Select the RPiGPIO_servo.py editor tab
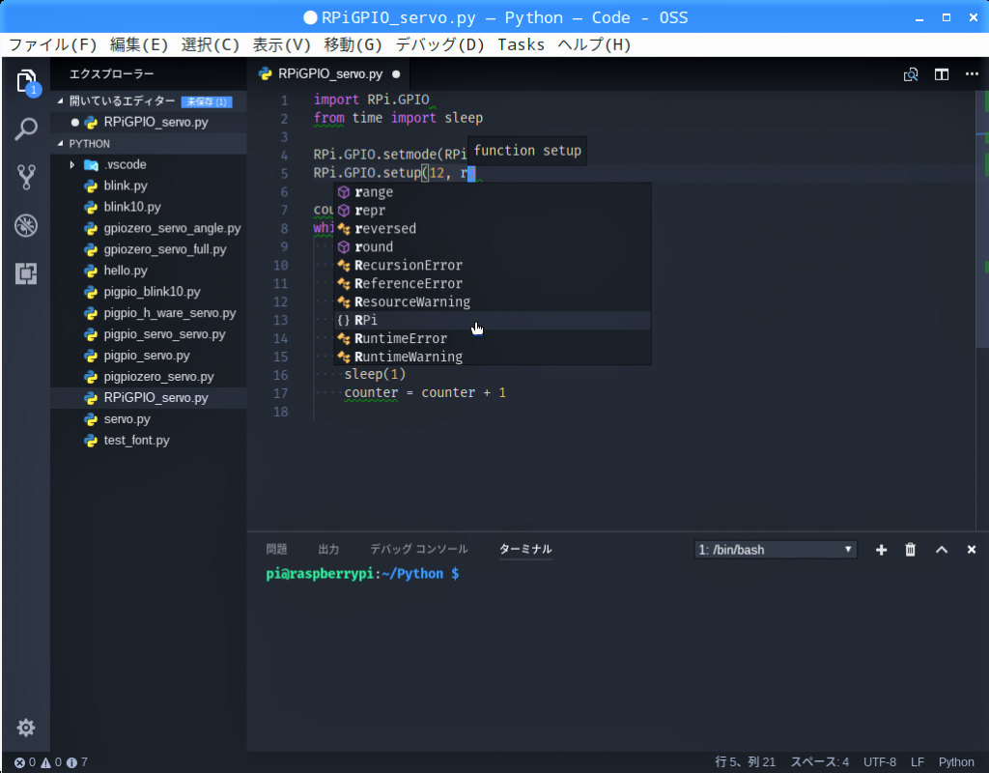This screenshot has height=773, width=989. coord(328,74)
